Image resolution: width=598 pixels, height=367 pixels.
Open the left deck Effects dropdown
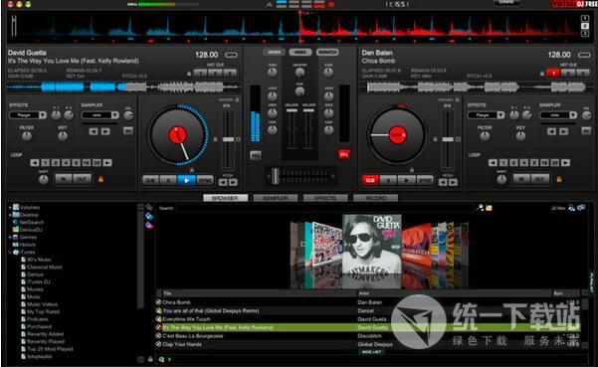click(x=28, y=115)
